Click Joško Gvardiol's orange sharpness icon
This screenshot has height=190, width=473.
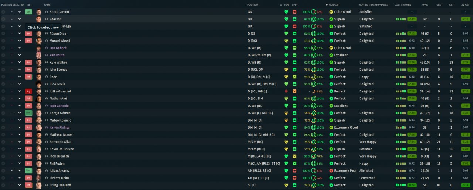tap(295, 91)
